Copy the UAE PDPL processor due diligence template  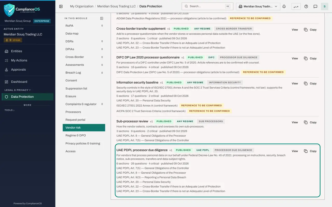310,151
